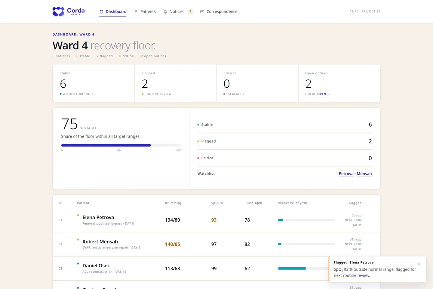Click the Dashboard clipboard icon
This screenshot has height=289, width=433.
(x=102, y=12)
